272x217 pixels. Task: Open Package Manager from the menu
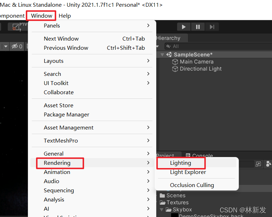click(92, 115)
